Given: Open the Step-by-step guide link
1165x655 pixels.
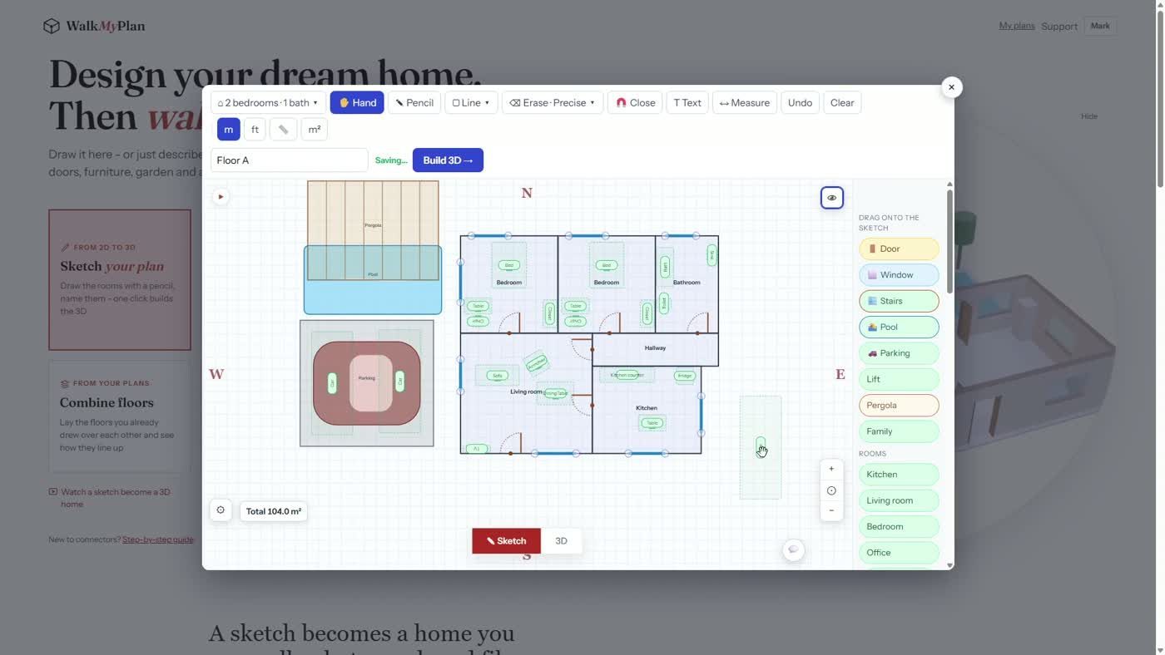Looking at the screenshot, I should click(x=157, y=539).
